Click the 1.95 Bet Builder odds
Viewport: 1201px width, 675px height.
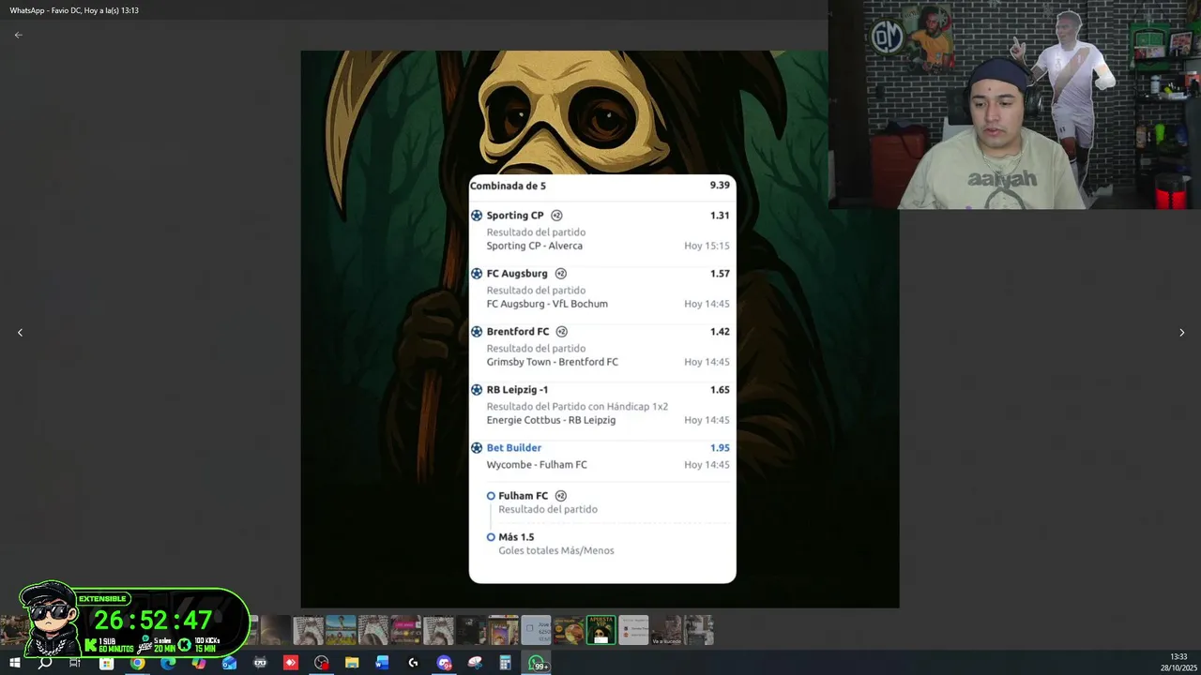click(720, 448)
